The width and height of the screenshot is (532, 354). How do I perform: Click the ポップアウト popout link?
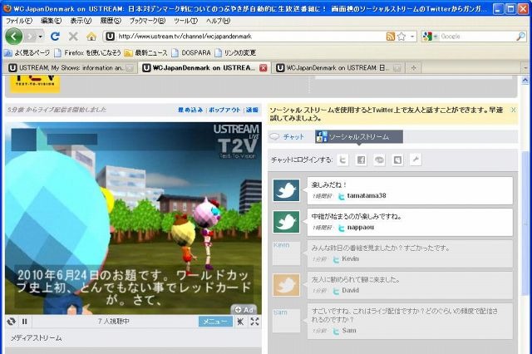(224, 110)
